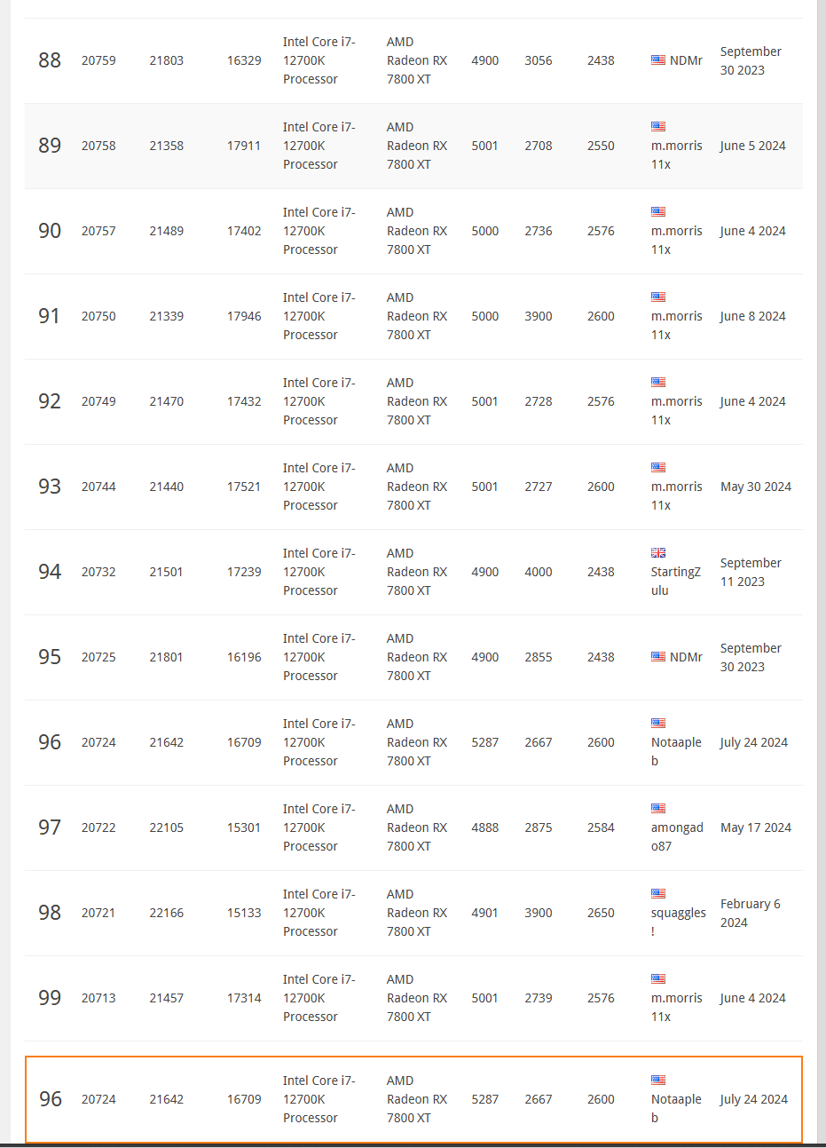The height and width of the screenshot is (1148, 826).
Task: Click the flag icon in rank 99 row
Action: 658,978
